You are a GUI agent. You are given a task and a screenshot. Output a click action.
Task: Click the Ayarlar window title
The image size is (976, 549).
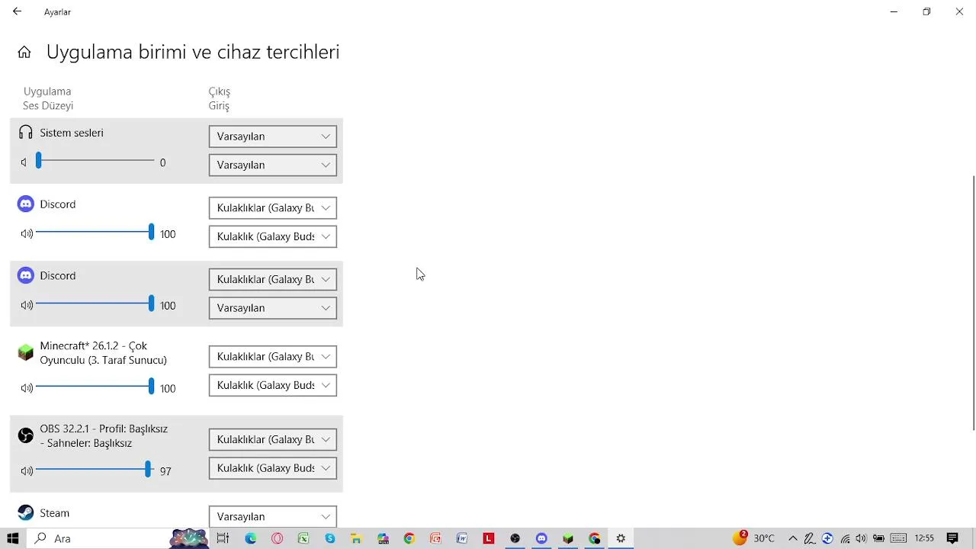(x=57, y=12)
